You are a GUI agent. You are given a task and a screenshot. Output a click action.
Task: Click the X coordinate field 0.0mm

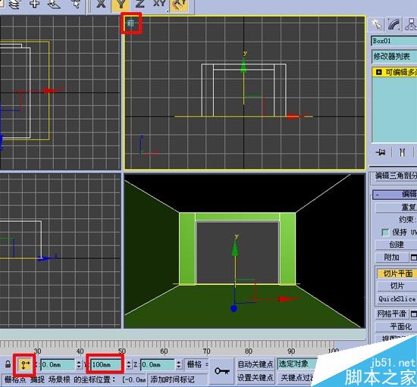58,364
